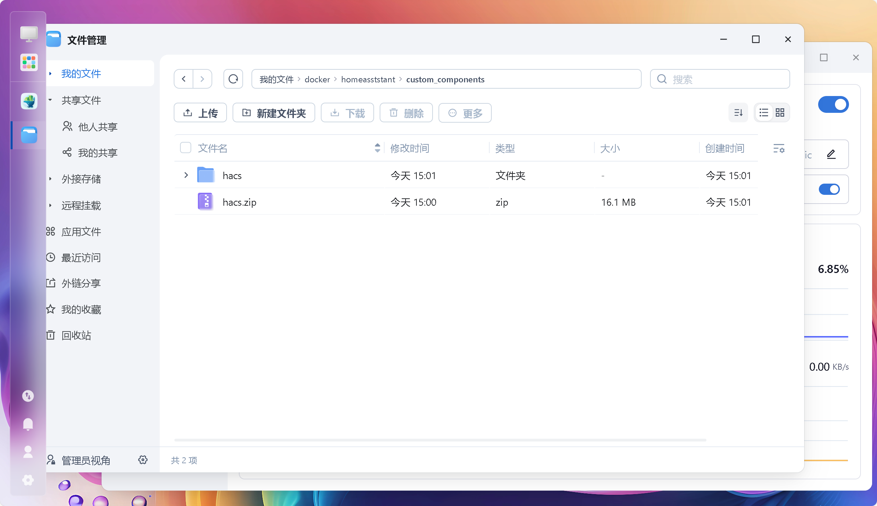The height and width of the screenshot is (506, 877).
Task: Open file manager settings gear
Action: [x=143, y=460]
